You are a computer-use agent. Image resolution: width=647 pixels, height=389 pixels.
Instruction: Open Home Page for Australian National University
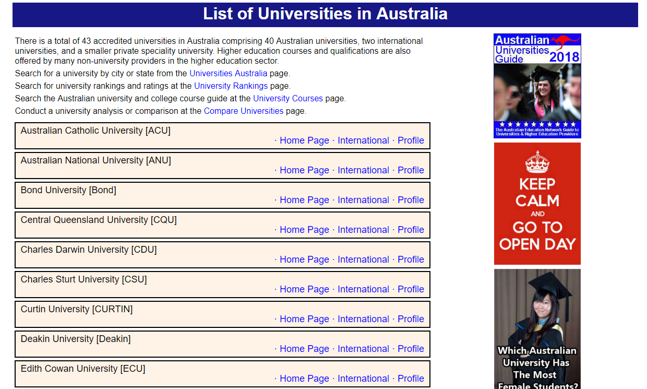(x=304, y=170)
